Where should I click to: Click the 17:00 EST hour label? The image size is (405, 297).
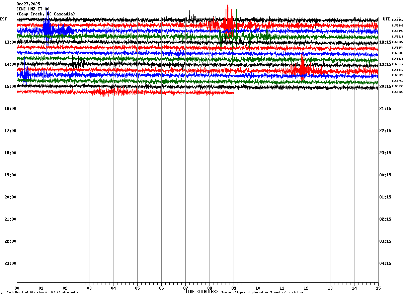tap(10, 131)
